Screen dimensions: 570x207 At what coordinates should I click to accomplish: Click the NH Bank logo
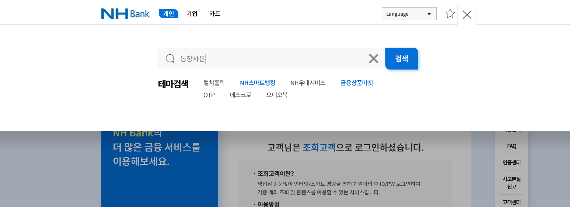tap(125, 14)
